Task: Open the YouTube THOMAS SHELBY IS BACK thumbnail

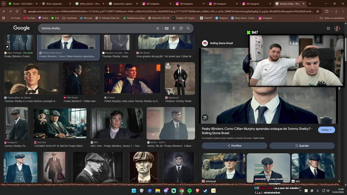Action: point(60,123)
